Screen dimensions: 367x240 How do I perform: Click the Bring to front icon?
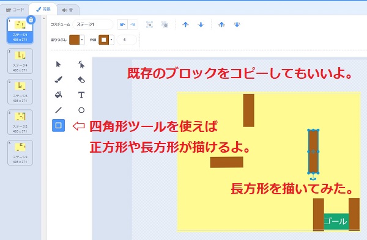coord(221,24)
